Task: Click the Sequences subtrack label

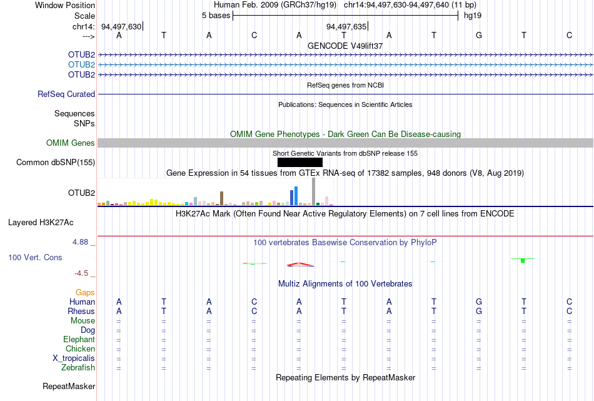Action: pos(74,113)
